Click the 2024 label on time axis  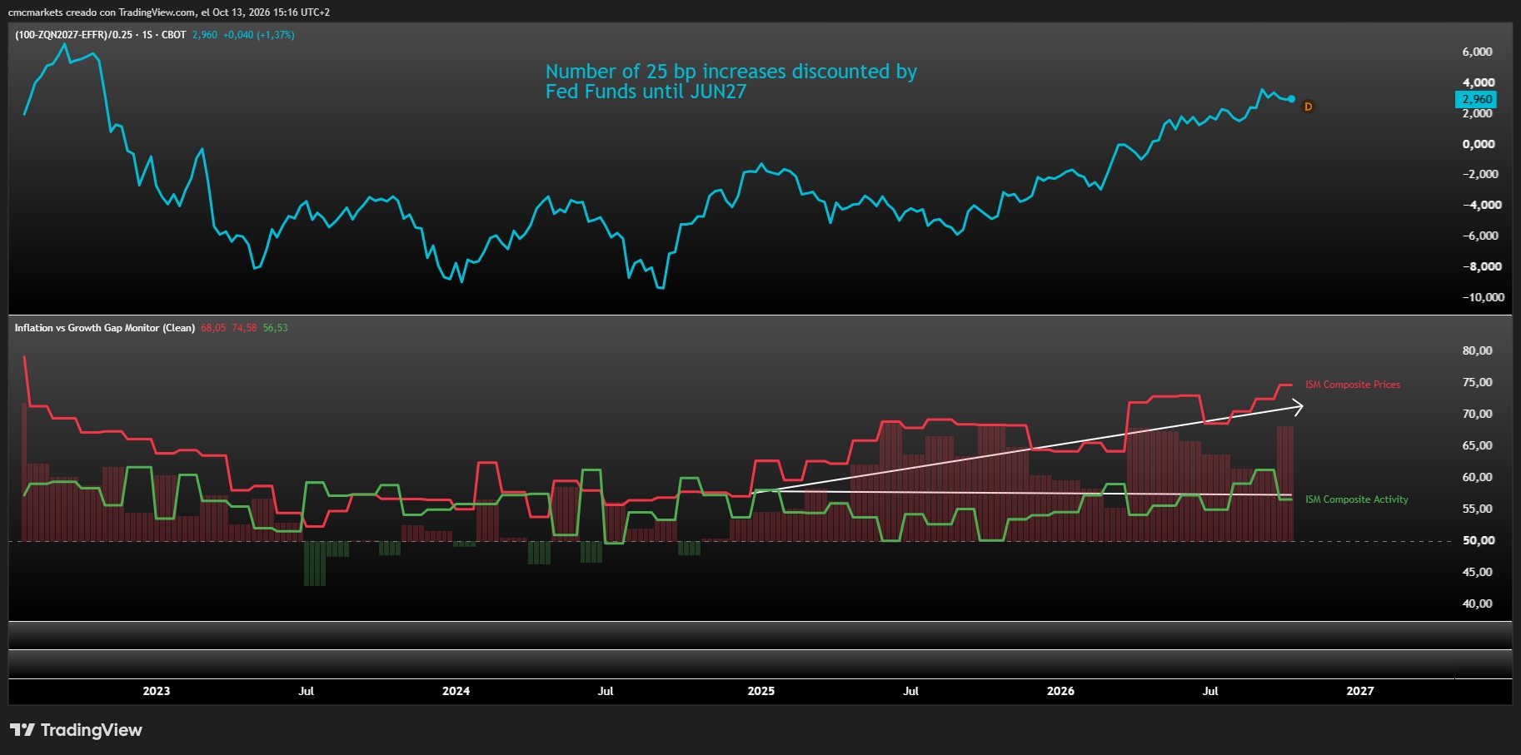456,691
